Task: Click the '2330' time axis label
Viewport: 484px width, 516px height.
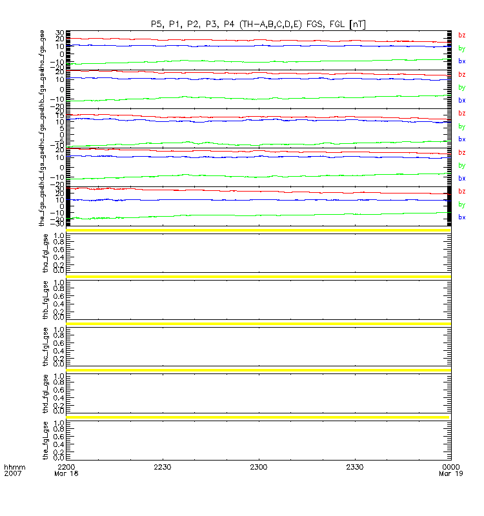Action: pyautogui.click(x=354, y=467)
